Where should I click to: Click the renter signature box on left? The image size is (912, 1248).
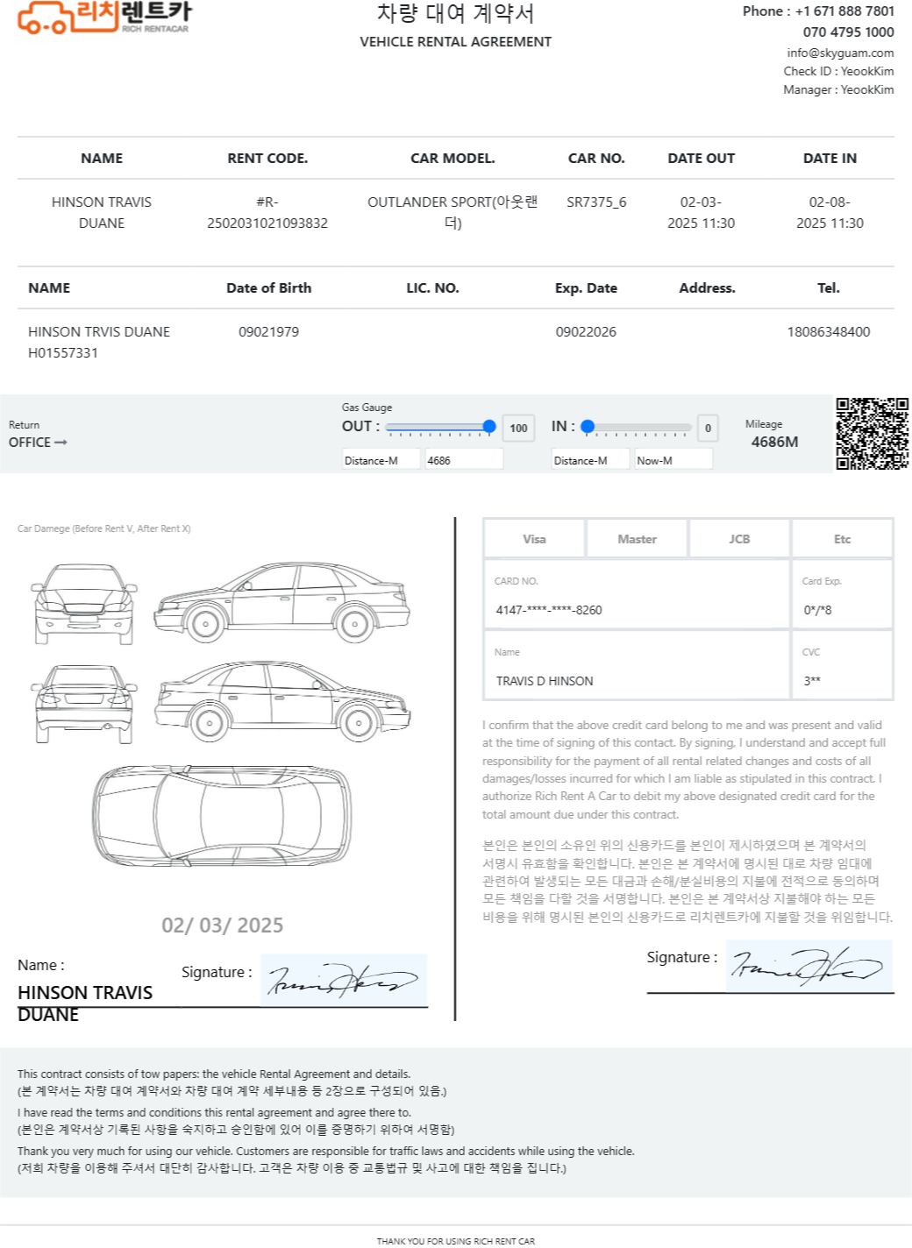pos(344,980)
